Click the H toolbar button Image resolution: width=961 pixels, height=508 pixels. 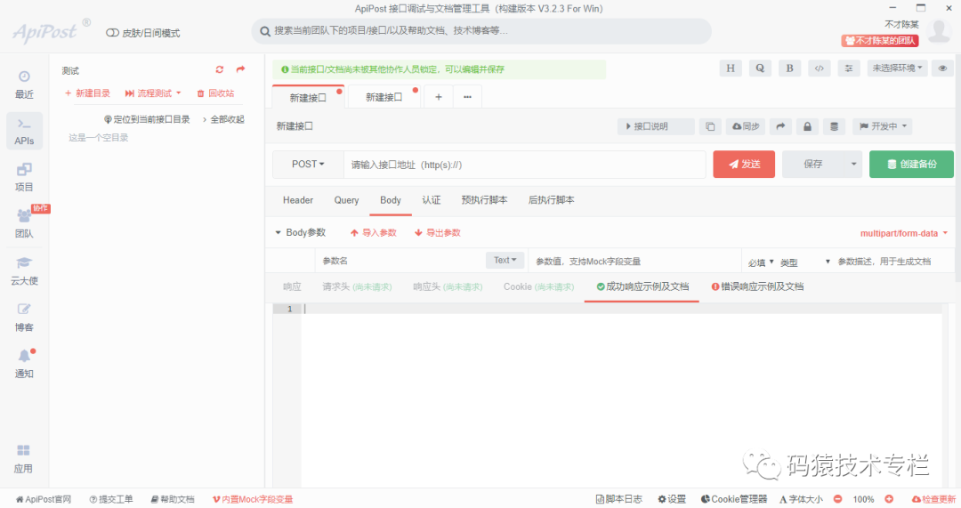[x=731, y=68]
